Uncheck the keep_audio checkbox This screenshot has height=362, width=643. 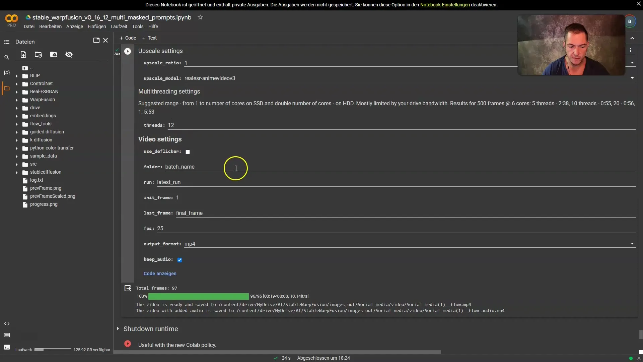(x=180, y=260)
